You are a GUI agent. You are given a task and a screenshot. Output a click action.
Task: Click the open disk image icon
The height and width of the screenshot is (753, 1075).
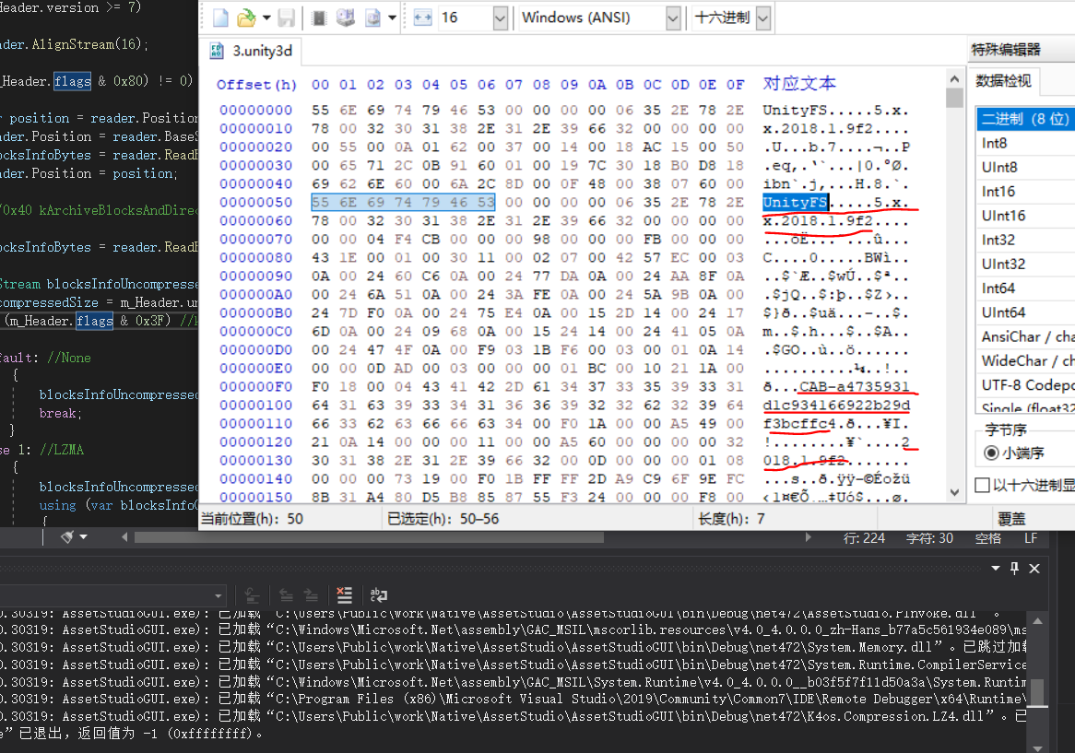372,18
